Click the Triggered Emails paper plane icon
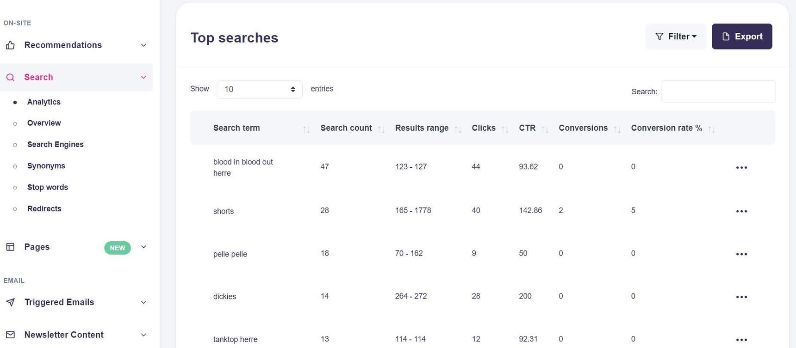The image size is (796, 348). pos(10,302)
